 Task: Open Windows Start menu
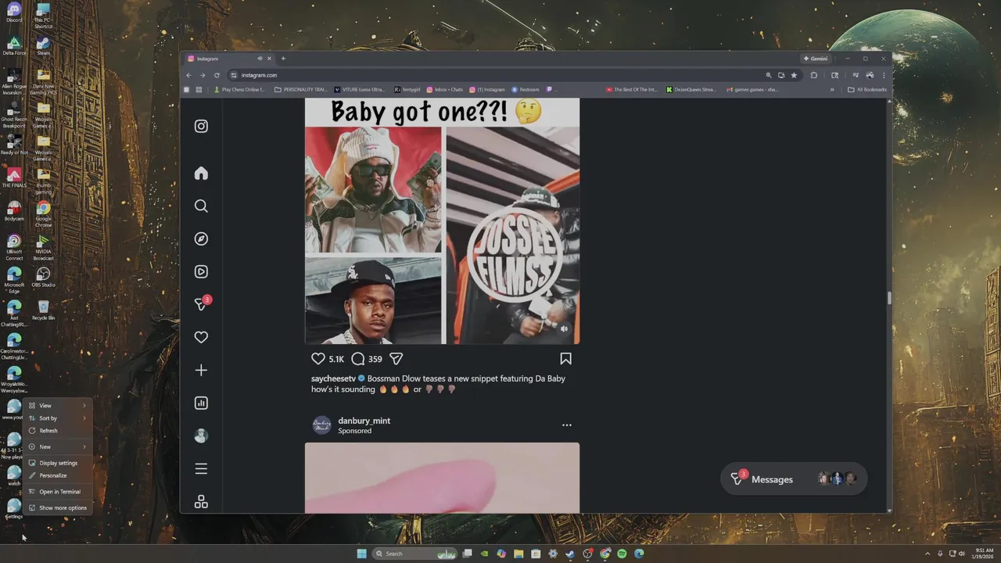coord(361,554)
